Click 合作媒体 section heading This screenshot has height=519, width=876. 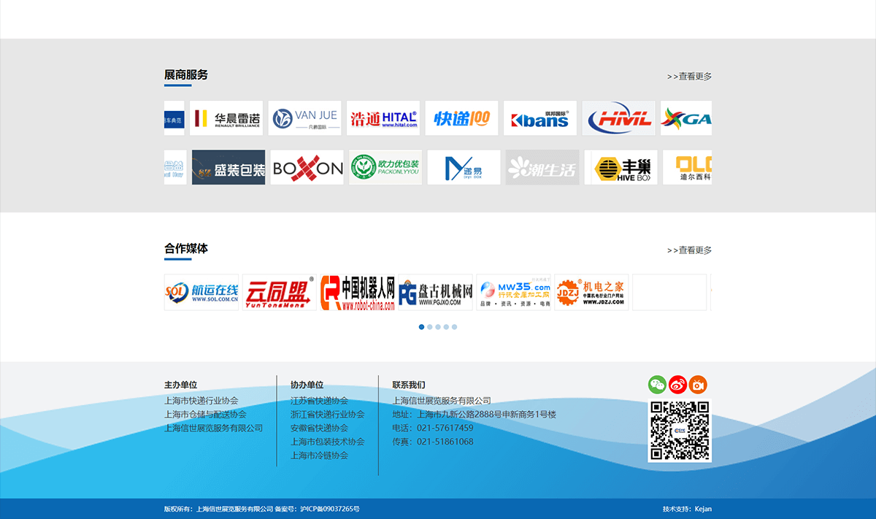coord(186,248)
